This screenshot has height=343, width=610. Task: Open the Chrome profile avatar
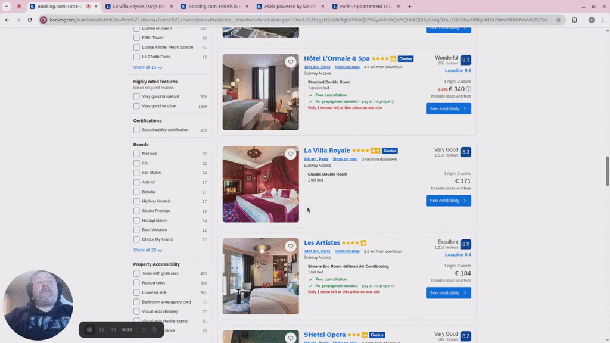click(592, 20)
